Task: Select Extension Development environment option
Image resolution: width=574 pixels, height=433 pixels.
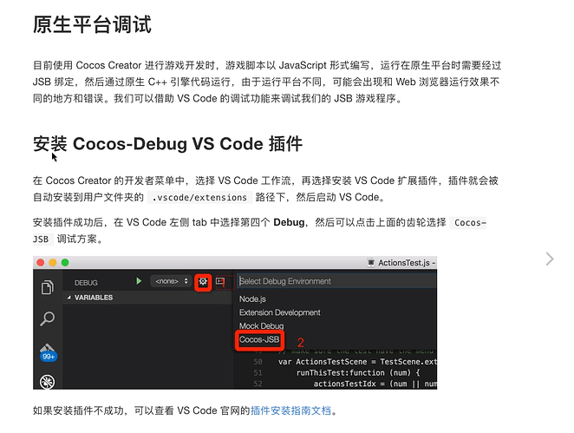Action: (280, 312)
